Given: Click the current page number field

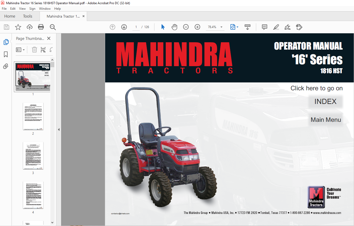Looking at the screenshot, I should [x=136, y=27].
